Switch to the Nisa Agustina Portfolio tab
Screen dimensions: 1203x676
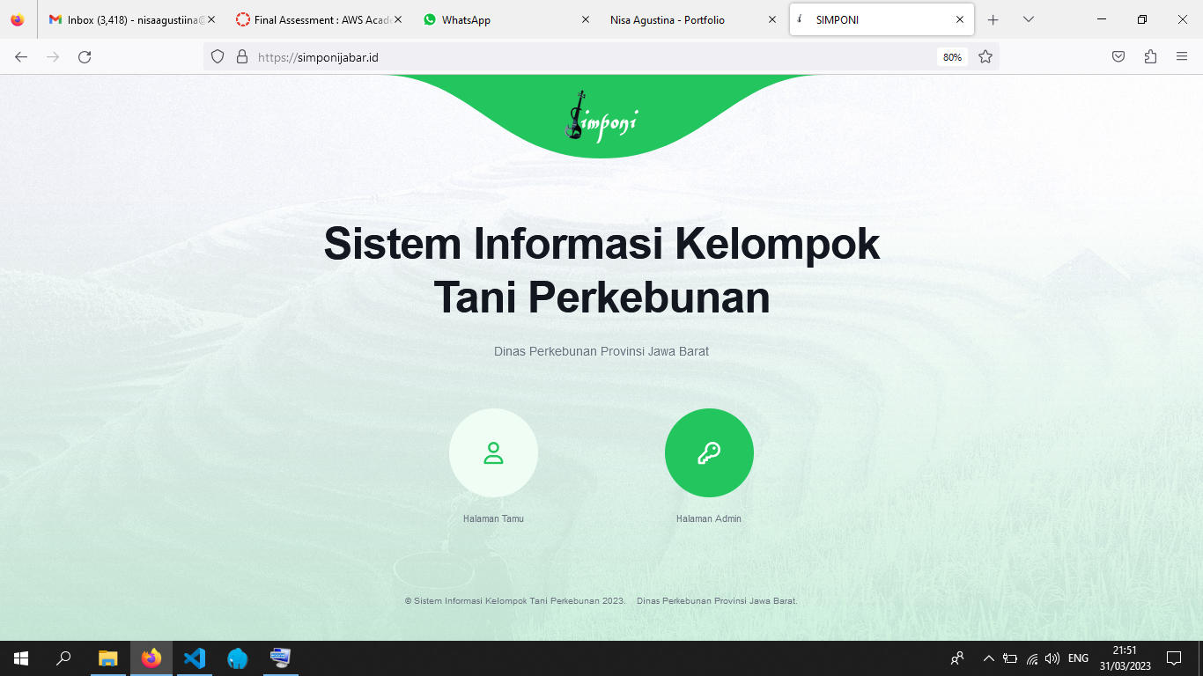click(x=691, y=19)
